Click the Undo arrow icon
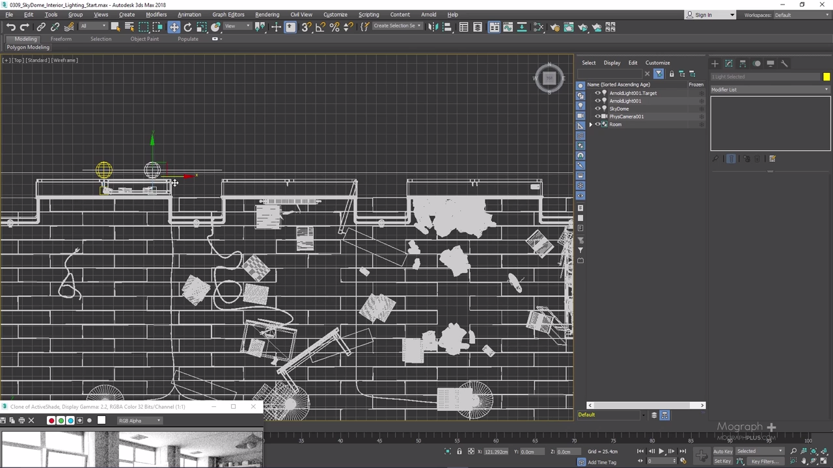The width and height of the screenshot is (833, 468). point(11,27)
